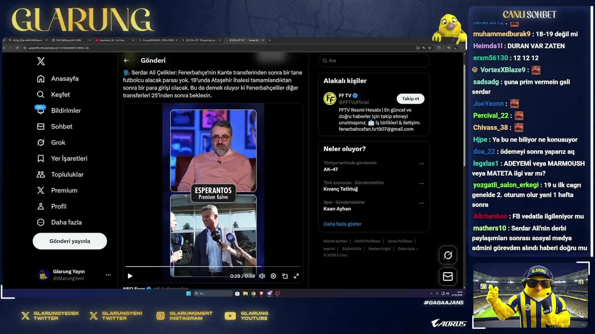Play the tweet video
Screen dimensions: 595x334
click(x=130, y=276)
